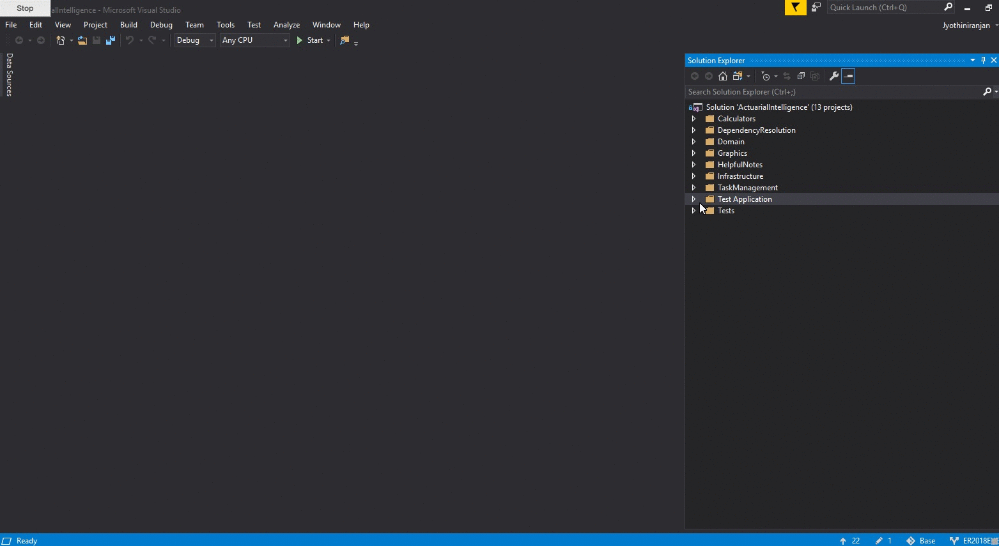The image size is (999, 546).
Task: Expand the Infrastructure folder
Action: (693, 176)
